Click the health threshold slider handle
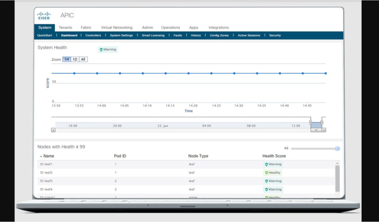379x222 pixels. 338,148
